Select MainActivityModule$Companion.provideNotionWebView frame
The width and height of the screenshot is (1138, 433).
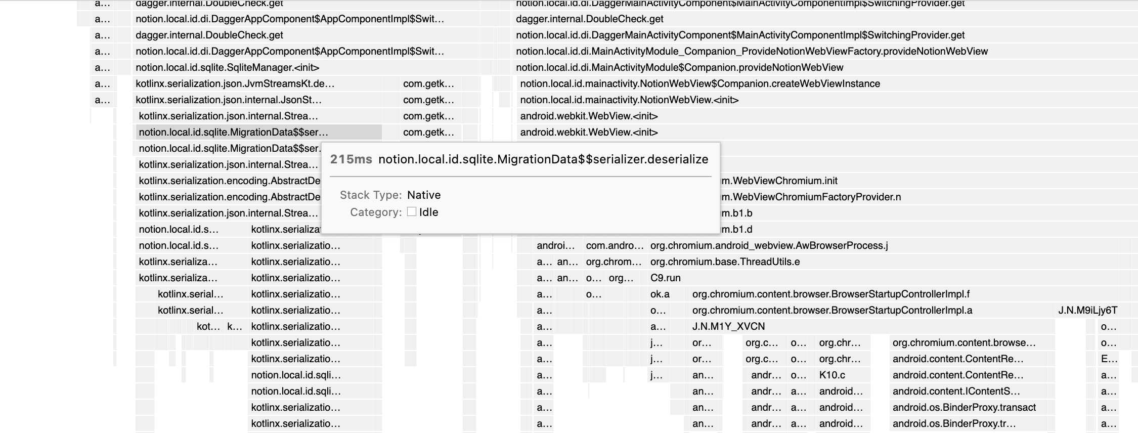[x=679, y=68]
